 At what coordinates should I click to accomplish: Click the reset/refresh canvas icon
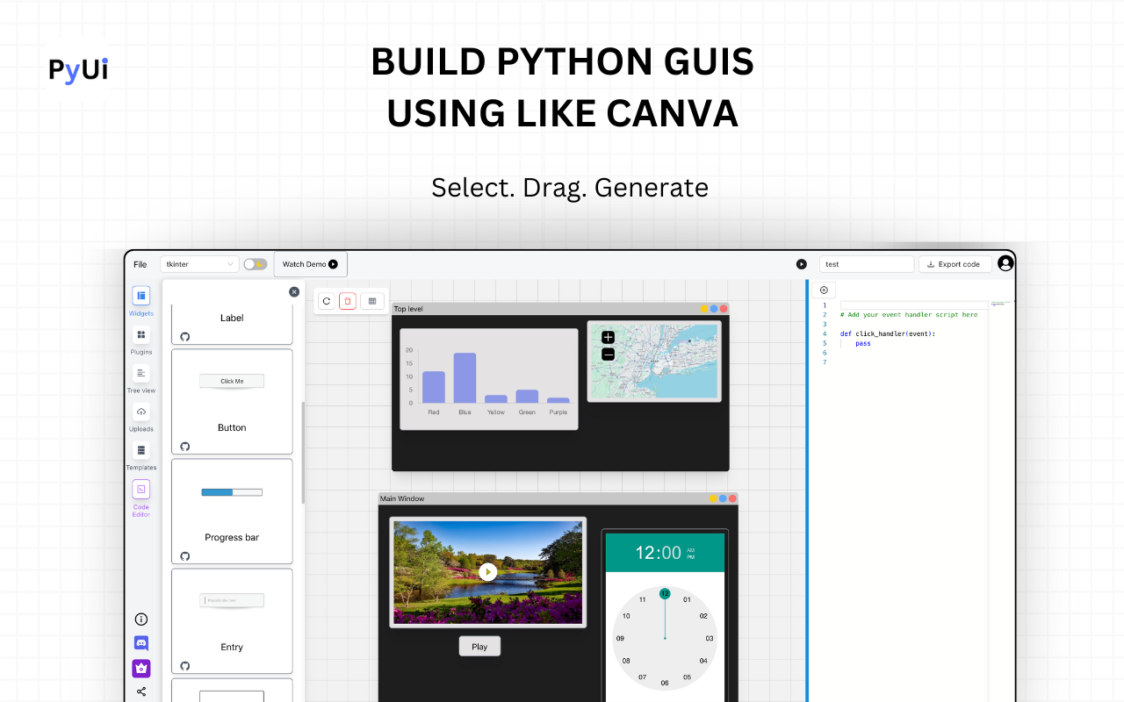327,301
